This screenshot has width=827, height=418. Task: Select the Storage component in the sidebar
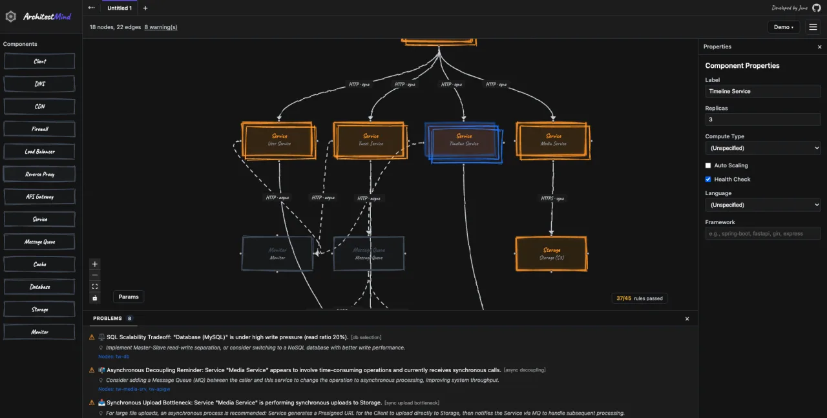[39, 309]
